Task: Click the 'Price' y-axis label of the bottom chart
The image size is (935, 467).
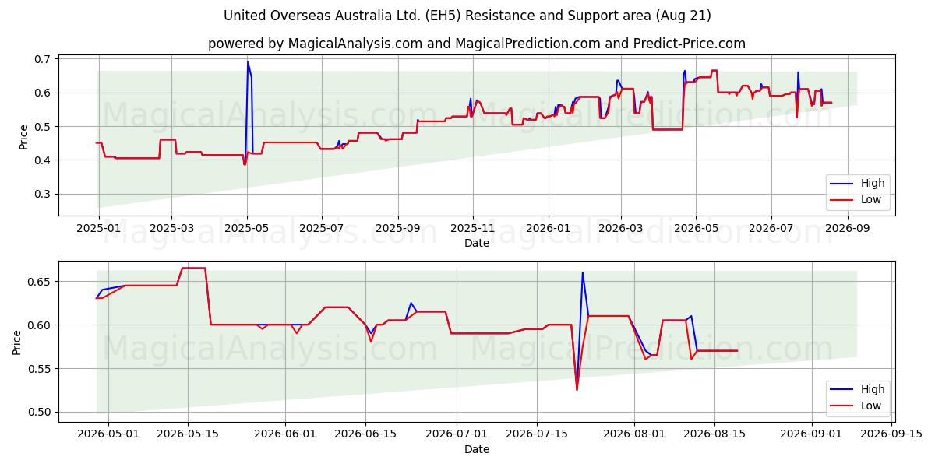Action: [x=17, y=342]
